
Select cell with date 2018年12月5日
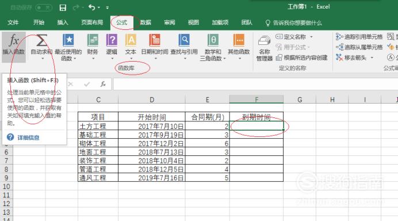click(152, 169)
